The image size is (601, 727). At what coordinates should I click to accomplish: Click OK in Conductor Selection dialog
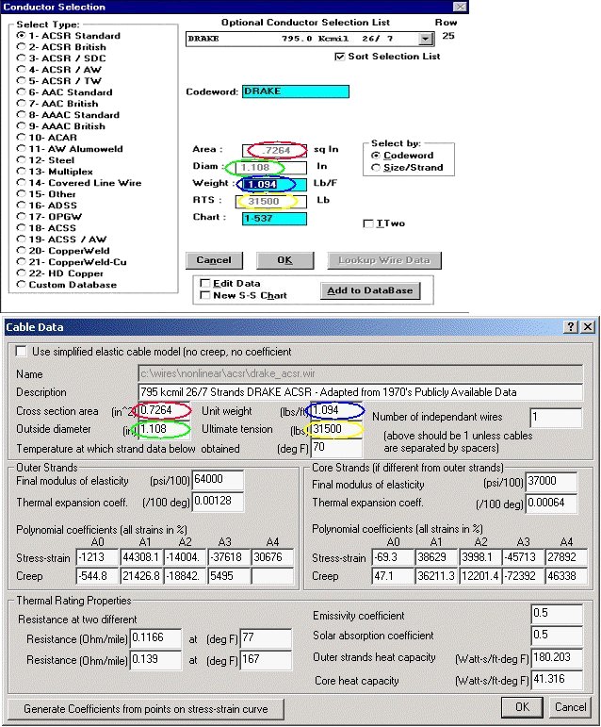(x=284, y=260)
